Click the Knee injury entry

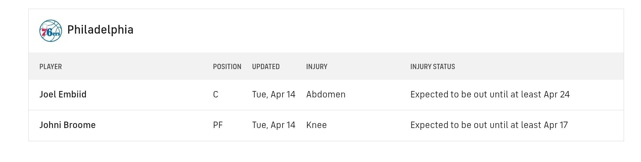click(x=316, y=125)
